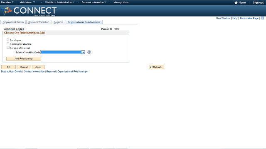The height and width of the screenshot is (149, 266).
Task: Toggle the Employee checkbox
Action: pos(8,40)
